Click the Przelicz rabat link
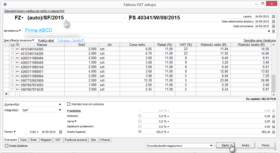280x153 pixels. [x=46, y=40]
